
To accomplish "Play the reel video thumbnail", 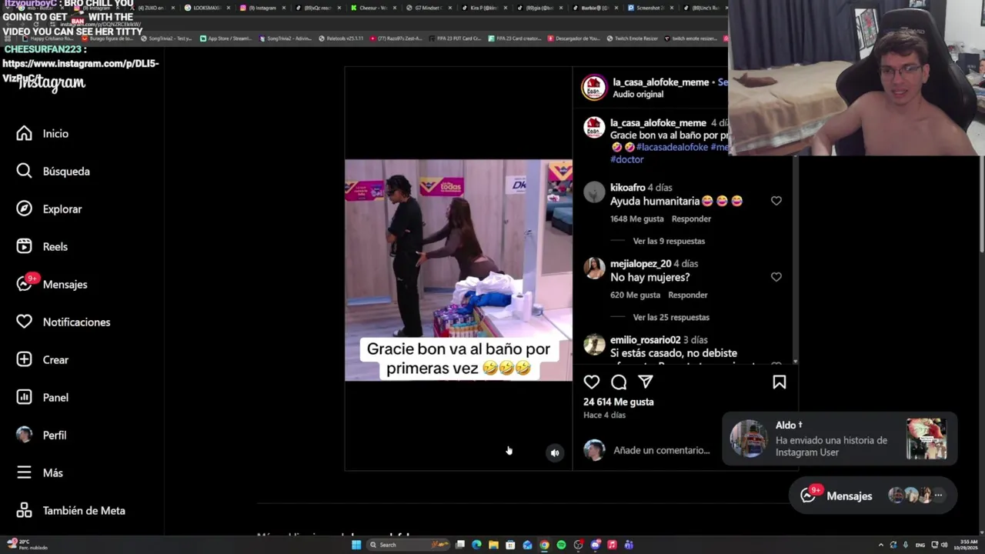I will [x=459, y=270].
